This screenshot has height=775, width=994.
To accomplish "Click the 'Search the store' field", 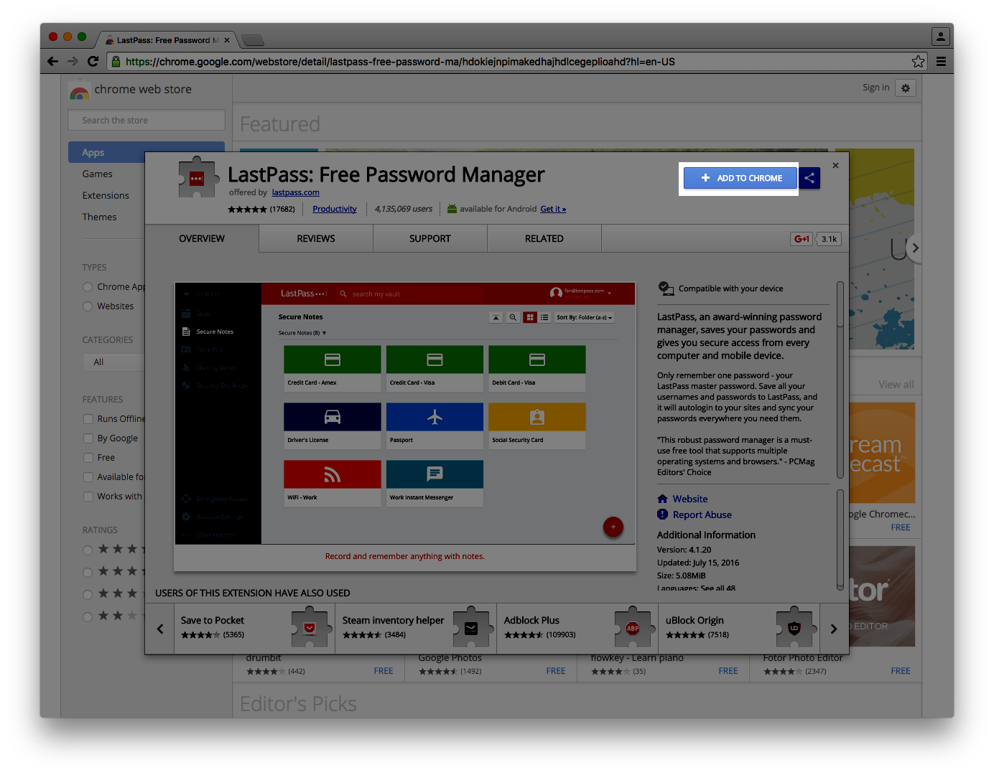I will click(147, 120).
